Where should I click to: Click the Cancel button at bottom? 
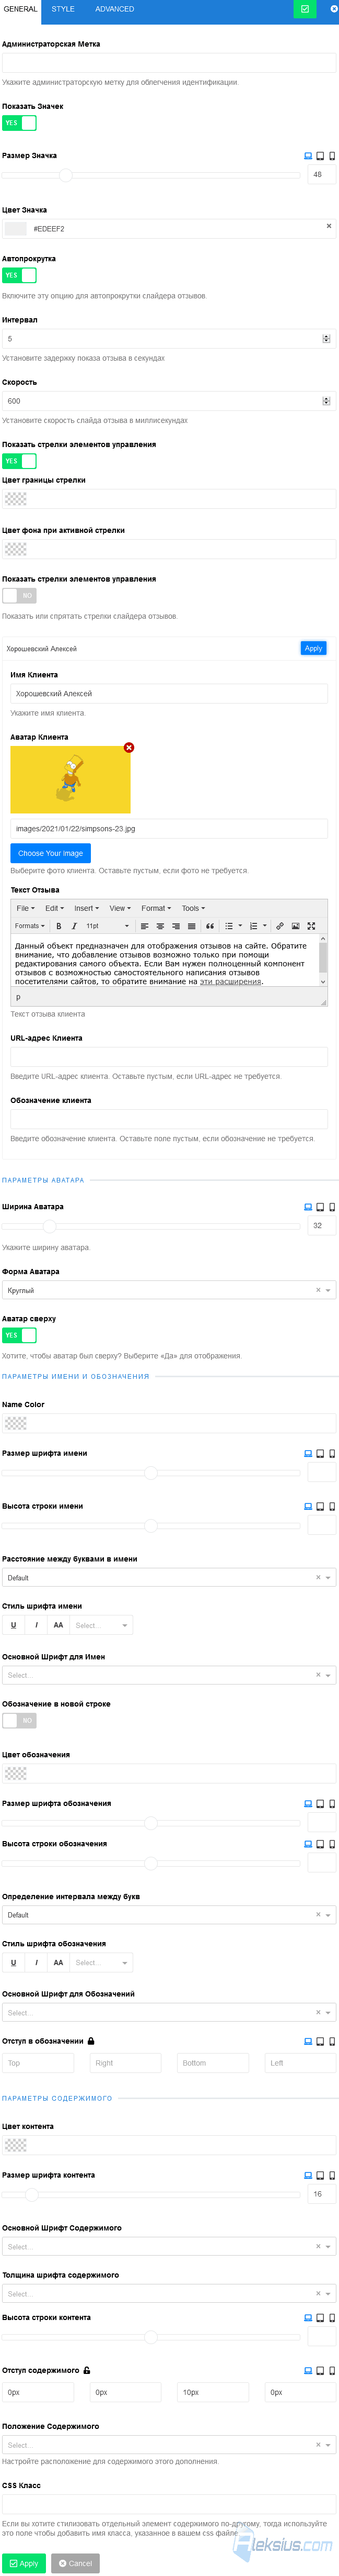75,2563
